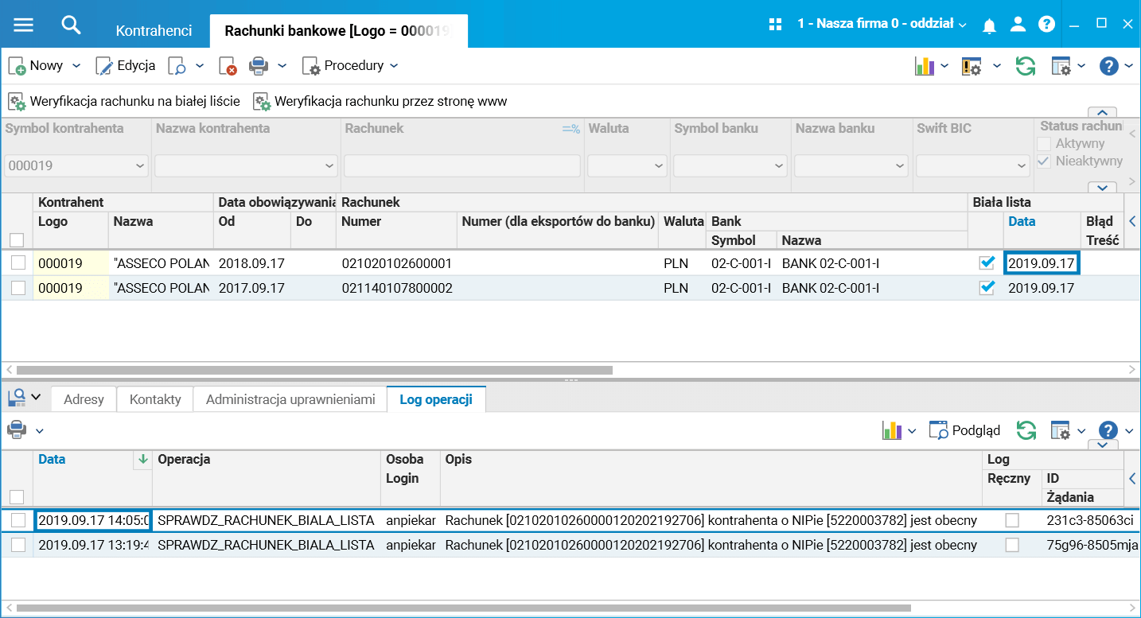
Task: Tick the row checkbox for account 021020102600001
Action: point(18,263)
